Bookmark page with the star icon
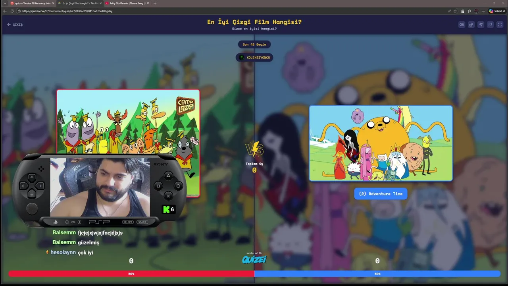The image size is (508, 286). pos(455,11)
